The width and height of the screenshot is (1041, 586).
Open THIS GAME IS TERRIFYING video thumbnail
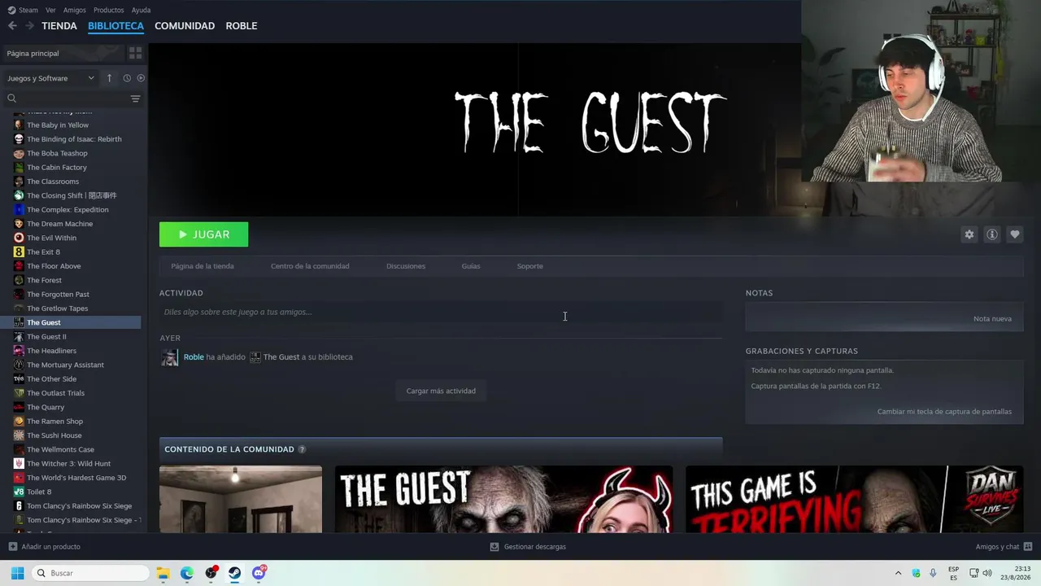tap(854, 499)
